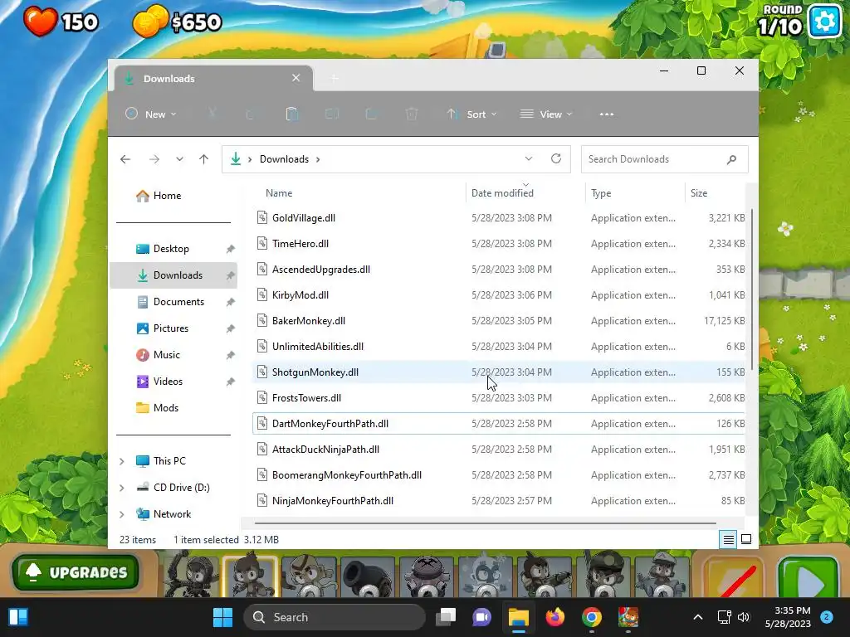The image size is (850, 637).
Task: Refresh the Downloads folder
Action: [555, 158]
